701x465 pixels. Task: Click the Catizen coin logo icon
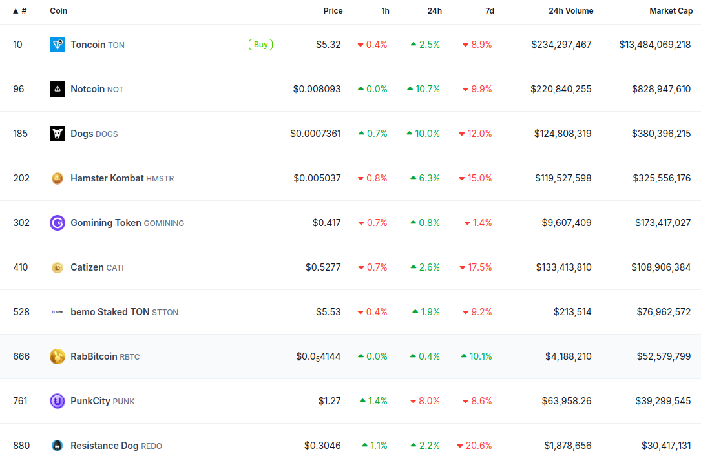58,267
